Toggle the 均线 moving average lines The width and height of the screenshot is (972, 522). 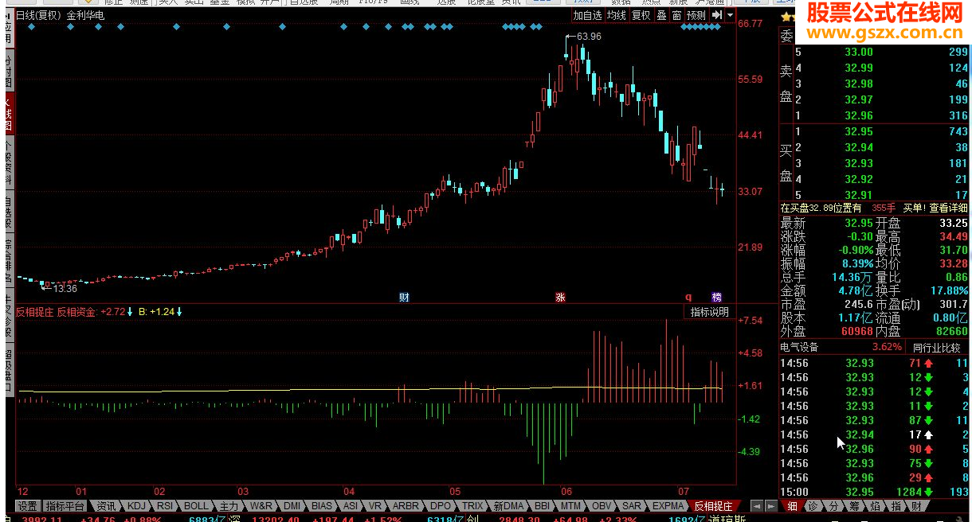click(x=616, y=15)
